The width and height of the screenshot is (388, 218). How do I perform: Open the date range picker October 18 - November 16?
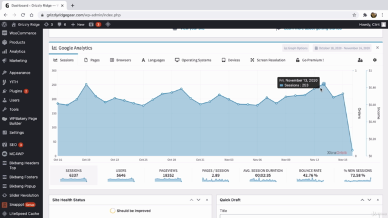click(x=343, y=48)
